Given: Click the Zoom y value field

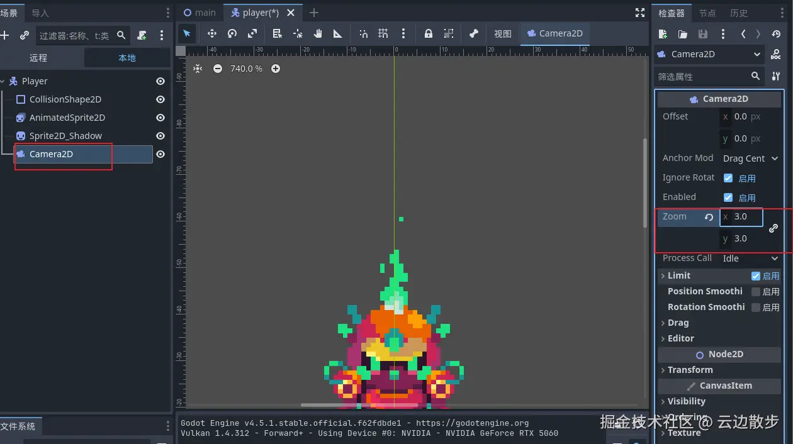Looking at the screenshot, I should point(741,238).
